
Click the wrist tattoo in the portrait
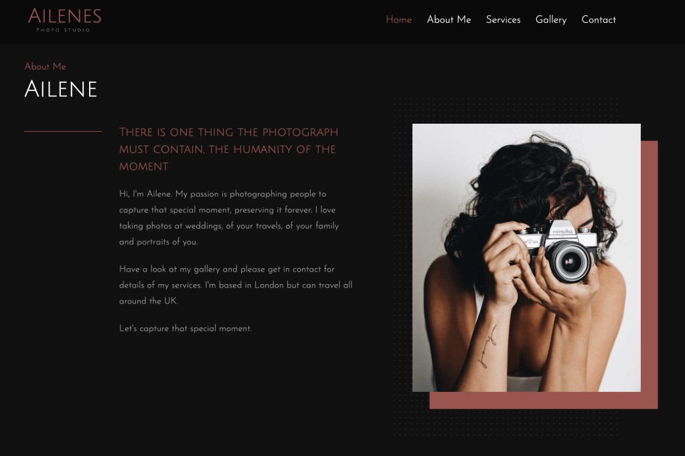pyautogui.click(x=487, y=347)
